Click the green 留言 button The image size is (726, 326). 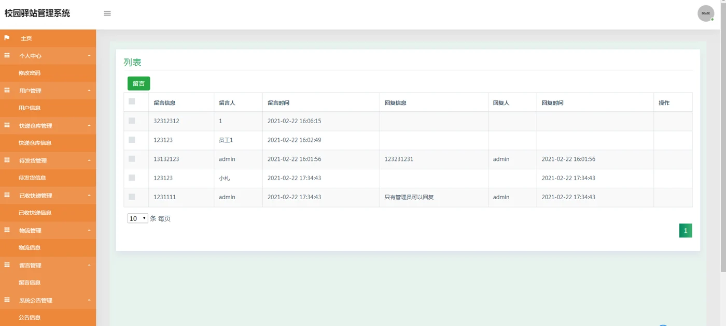coord(138,83)
